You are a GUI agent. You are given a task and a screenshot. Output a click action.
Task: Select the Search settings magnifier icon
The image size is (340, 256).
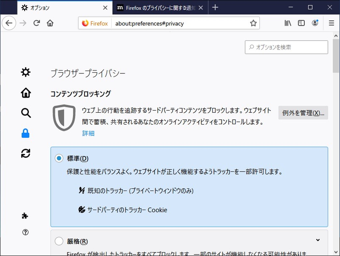coord(26,113)
